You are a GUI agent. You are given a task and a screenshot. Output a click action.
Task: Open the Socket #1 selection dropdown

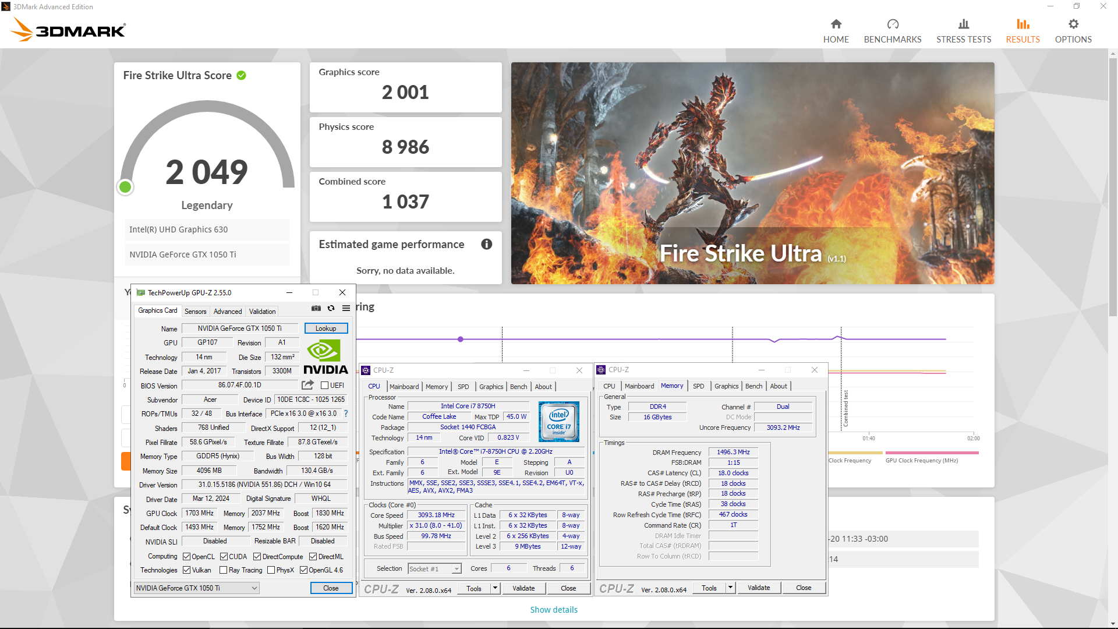pos(434,568)
